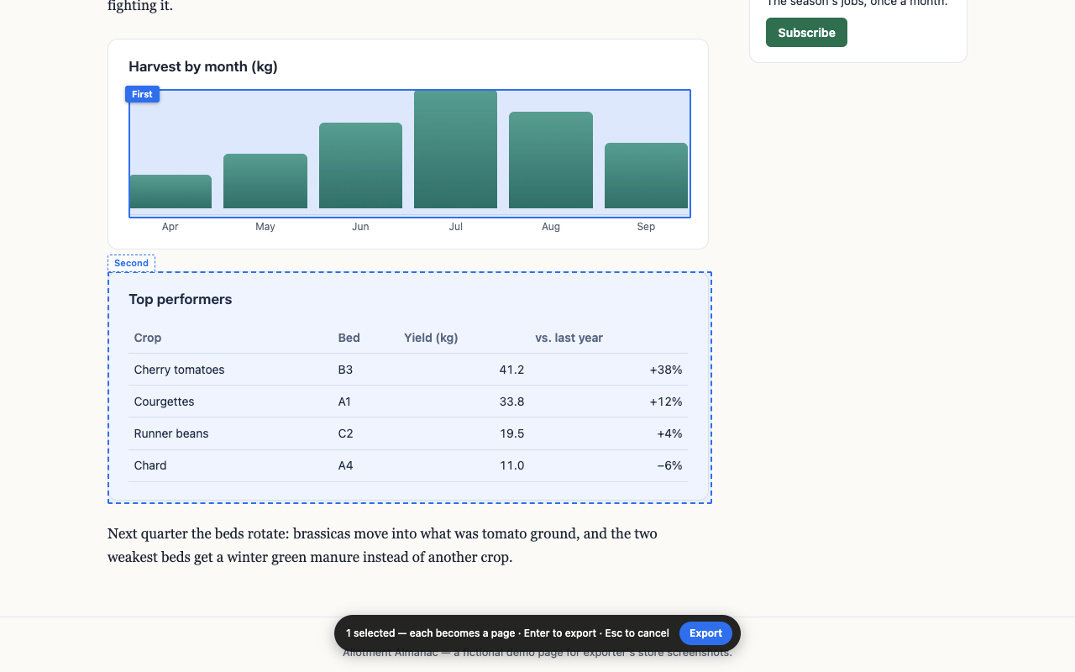Image resolution: width=1075 pixels, height=672 pixels.
Task: Click the 'Yield (kg)' column header
Action: 431,338
